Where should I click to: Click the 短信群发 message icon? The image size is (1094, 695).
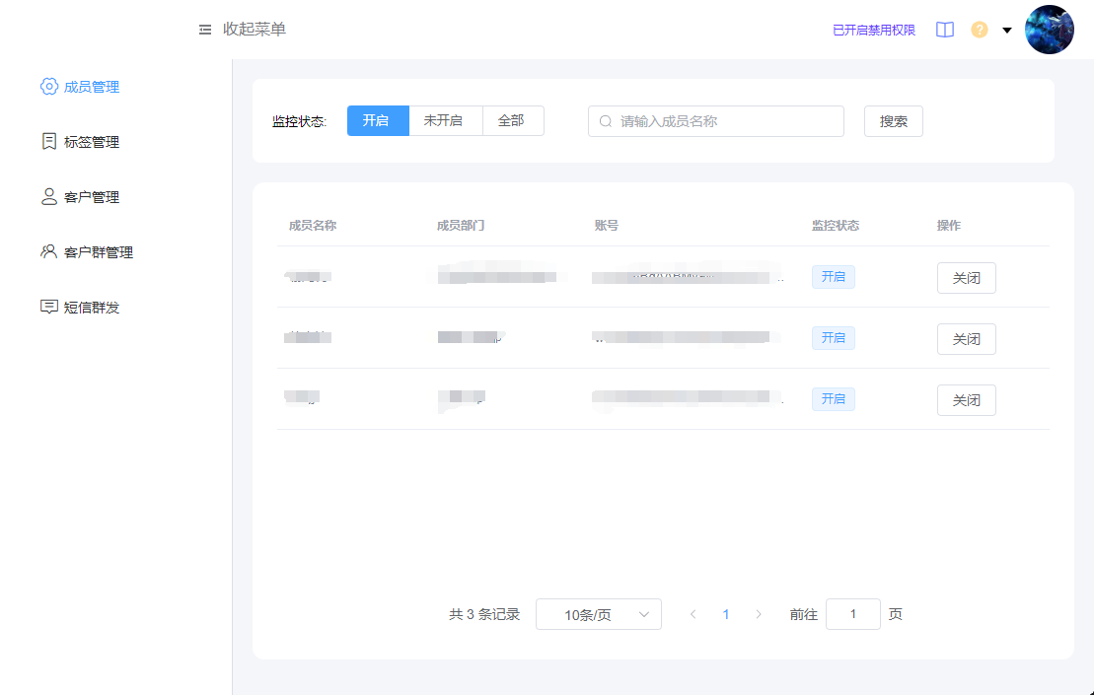49,307
